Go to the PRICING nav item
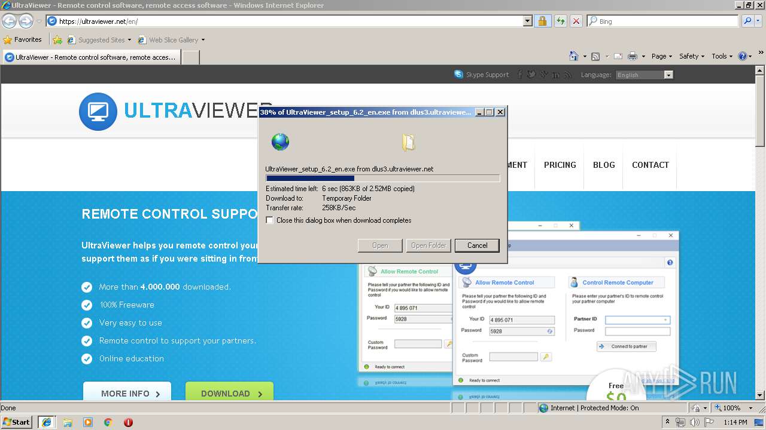This screenshot has width=766, height=430. click(560, 165)
